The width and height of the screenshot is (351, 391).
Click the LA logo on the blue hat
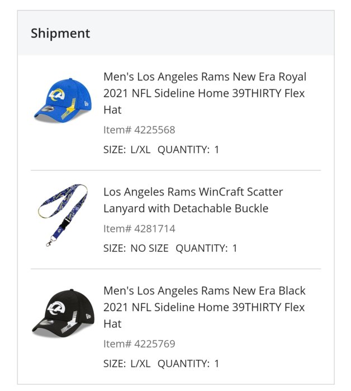[56, 95]
